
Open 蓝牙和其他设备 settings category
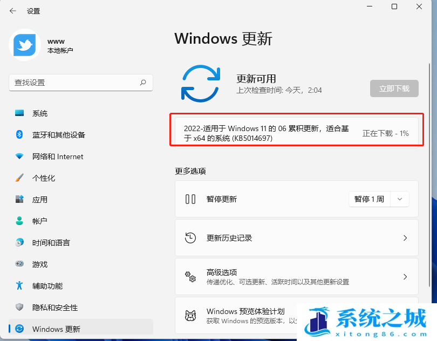[x=81, y=135]
